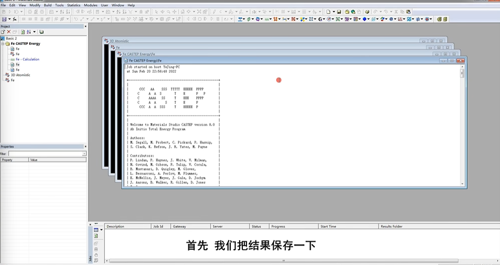Click the New document toolbar icon

[328, 12]
